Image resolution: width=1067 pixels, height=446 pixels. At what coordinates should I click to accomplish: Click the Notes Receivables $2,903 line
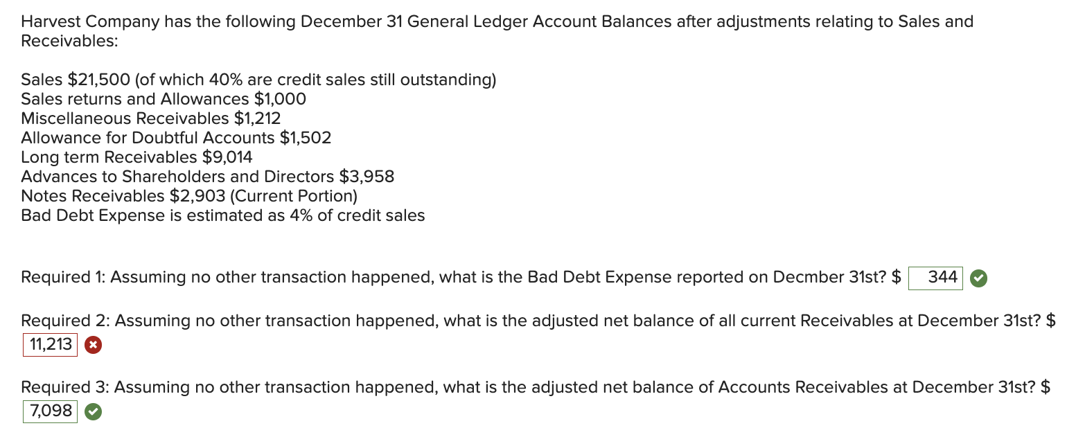(188, 196)
